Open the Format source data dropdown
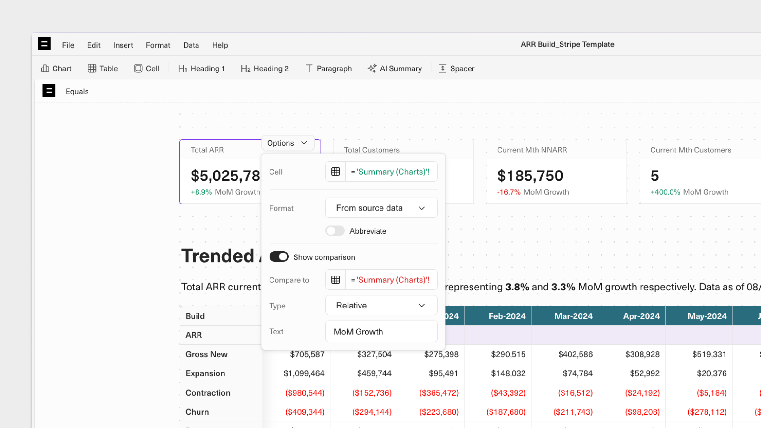761x428 pixels. (381, 208)
